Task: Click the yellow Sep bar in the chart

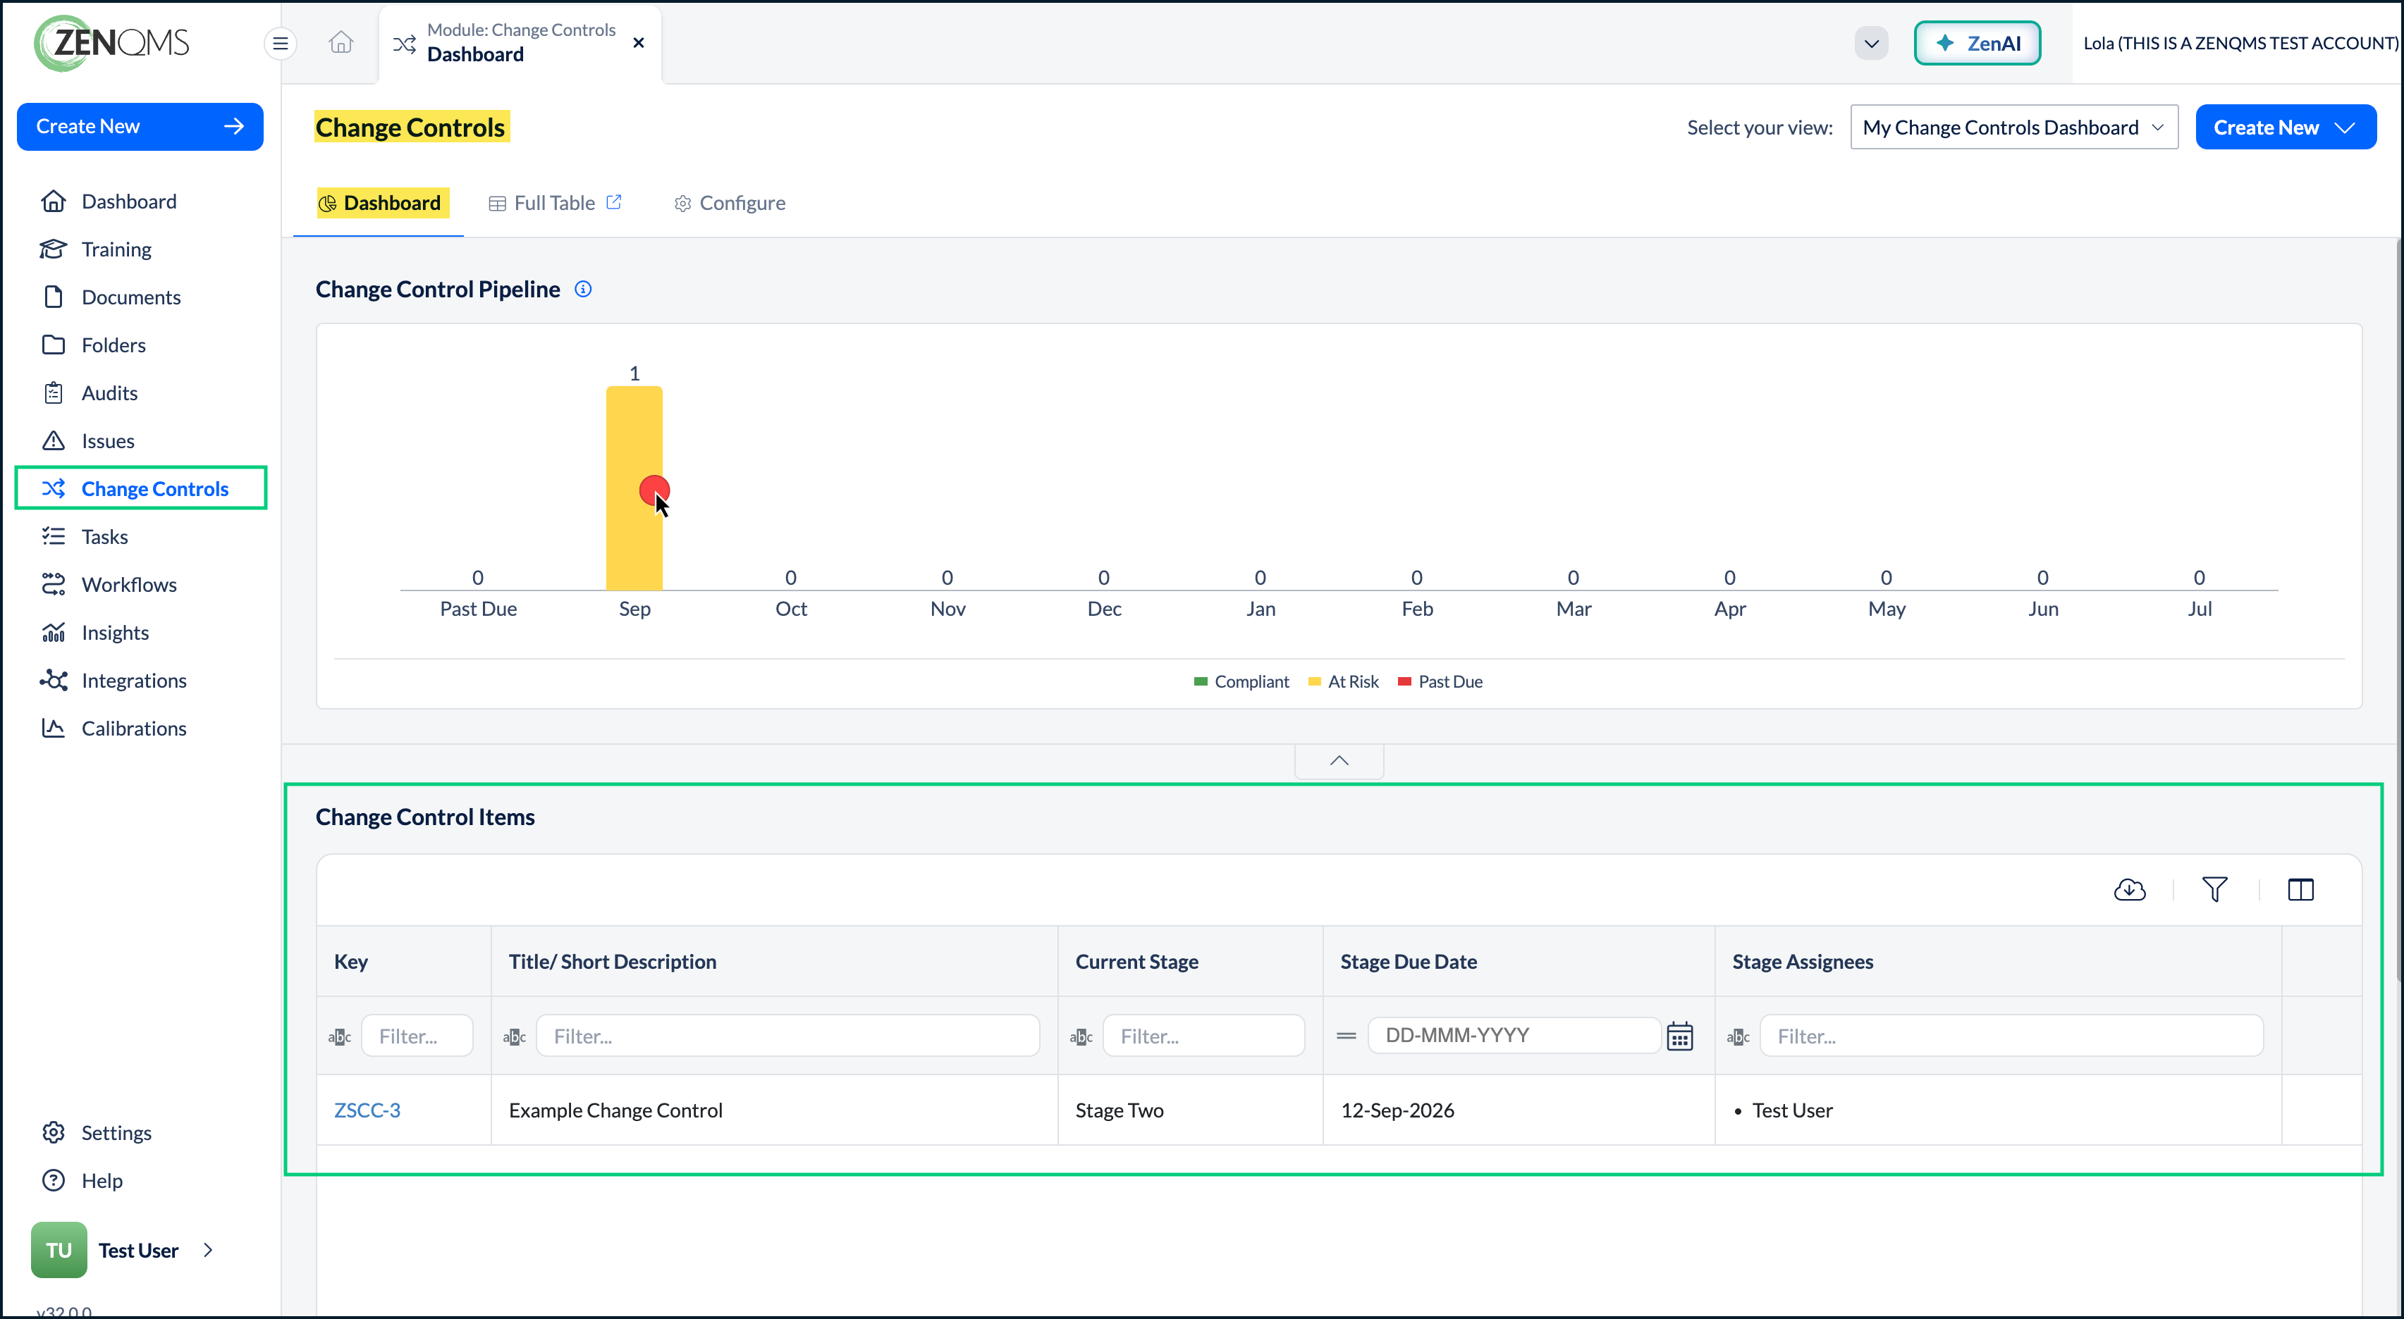Action: 634,488
